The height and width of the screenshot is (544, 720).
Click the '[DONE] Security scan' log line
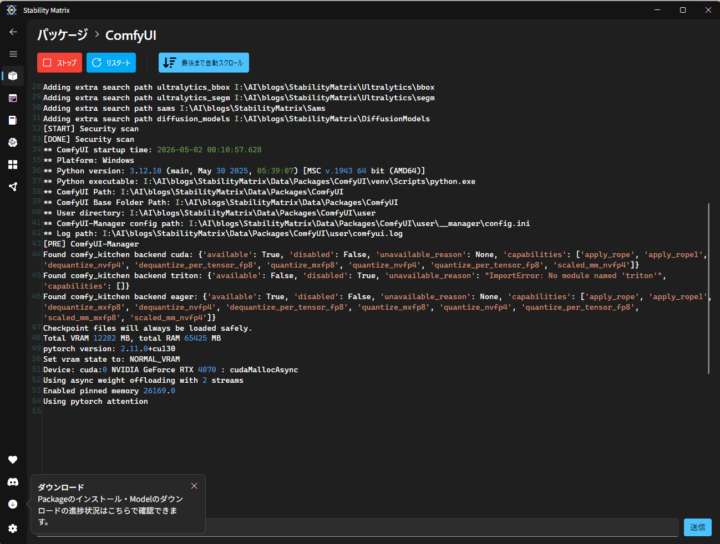[89, 139]
